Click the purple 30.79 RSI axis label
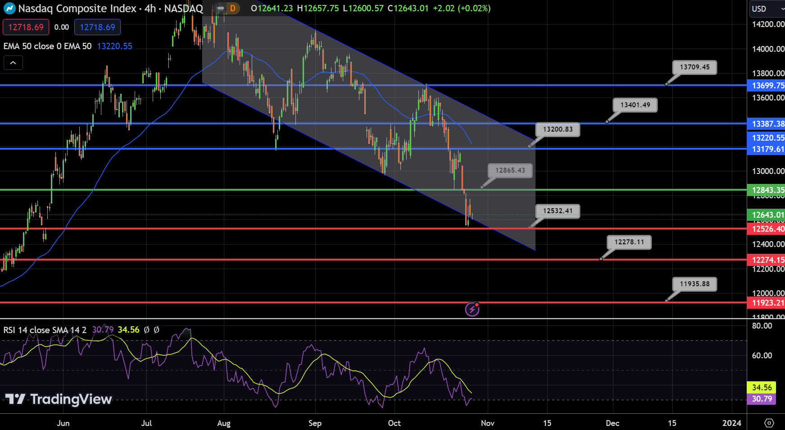 762,399
